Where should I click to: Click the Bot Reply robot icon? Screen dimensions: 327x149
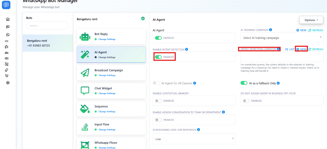click(85, 37)
